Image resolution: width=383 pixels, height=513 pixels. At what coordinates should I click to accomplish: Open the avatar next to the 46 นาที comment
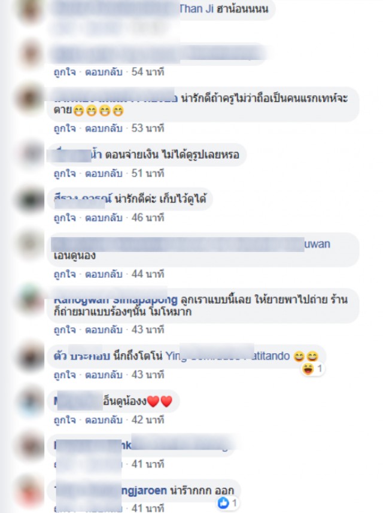tap(31, 198)
